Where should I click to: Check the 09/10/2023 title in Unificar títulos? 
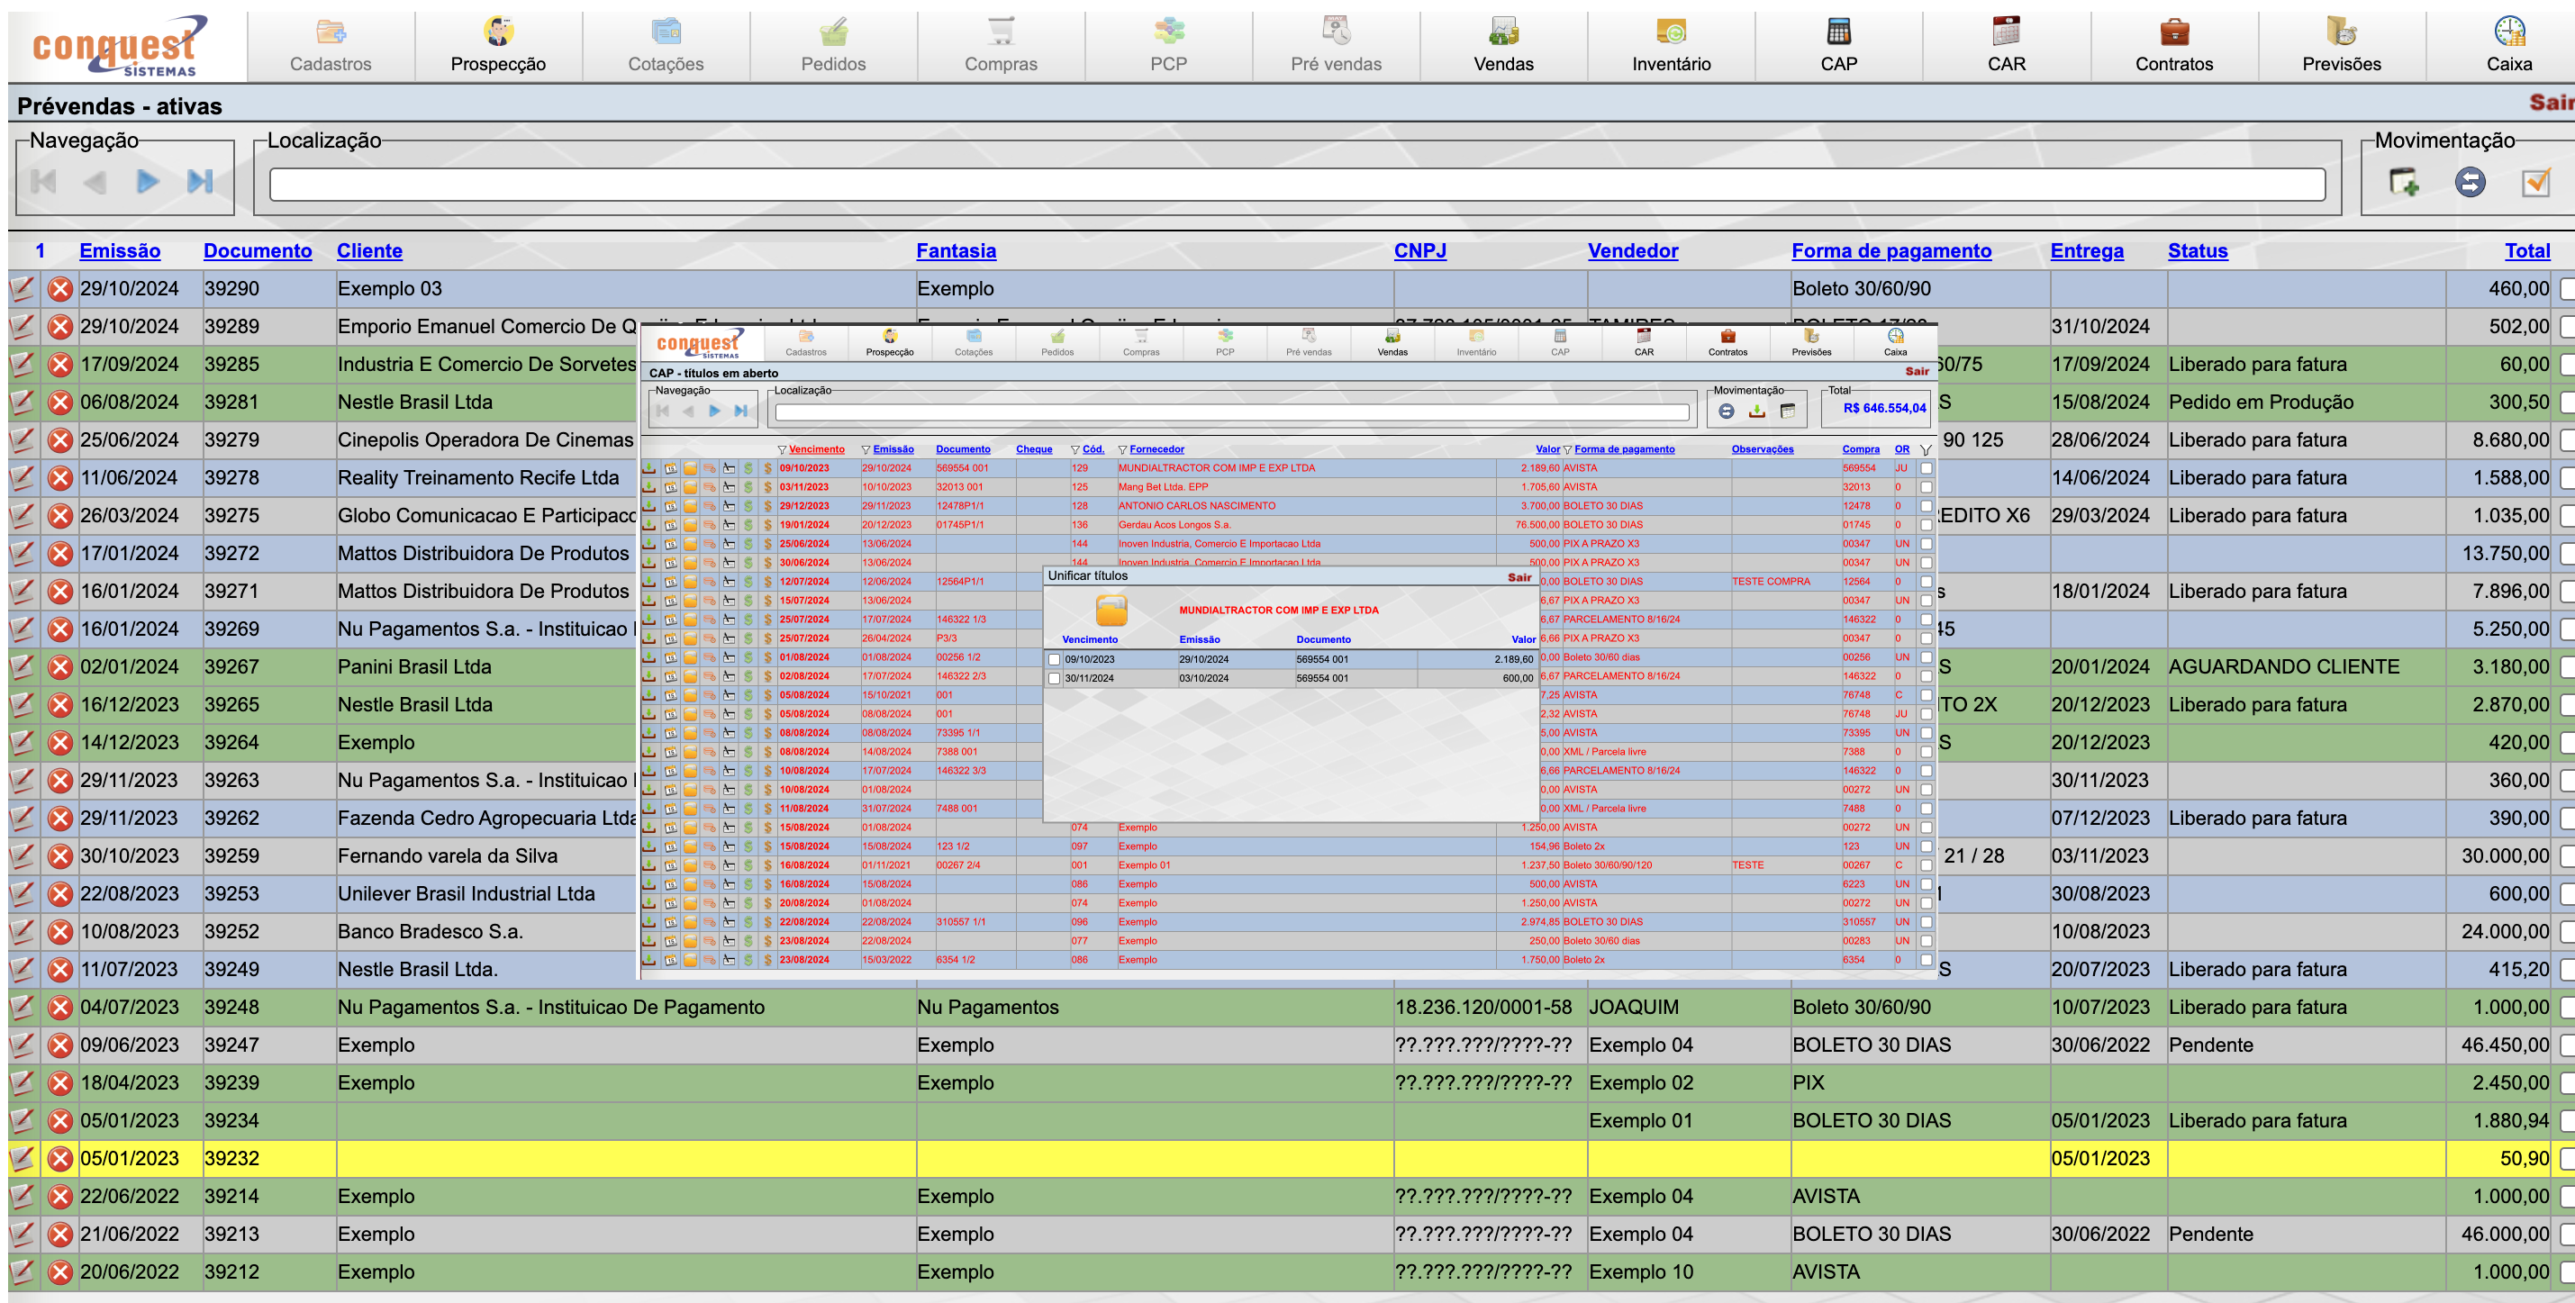click(1054, 659)
